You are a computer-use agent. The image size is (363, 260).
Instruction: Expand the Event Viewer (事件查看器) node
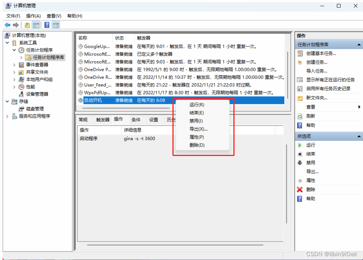(15, 65)
